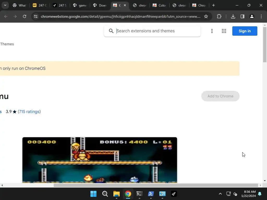Focus the 'Search extensions and themes' field

[152, 31]
